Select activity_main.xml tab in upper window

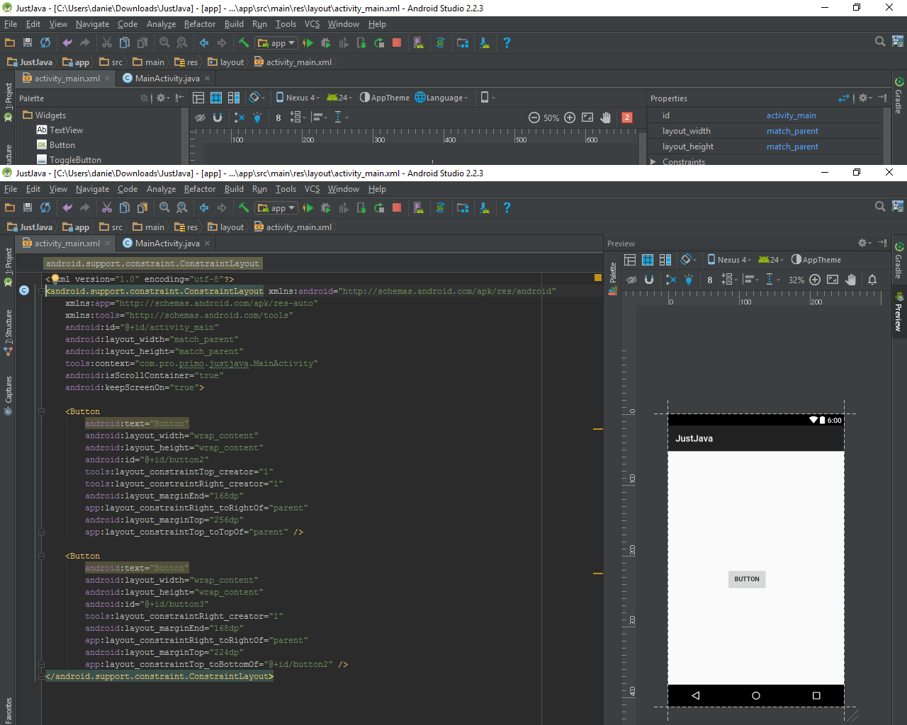point(67,79)
